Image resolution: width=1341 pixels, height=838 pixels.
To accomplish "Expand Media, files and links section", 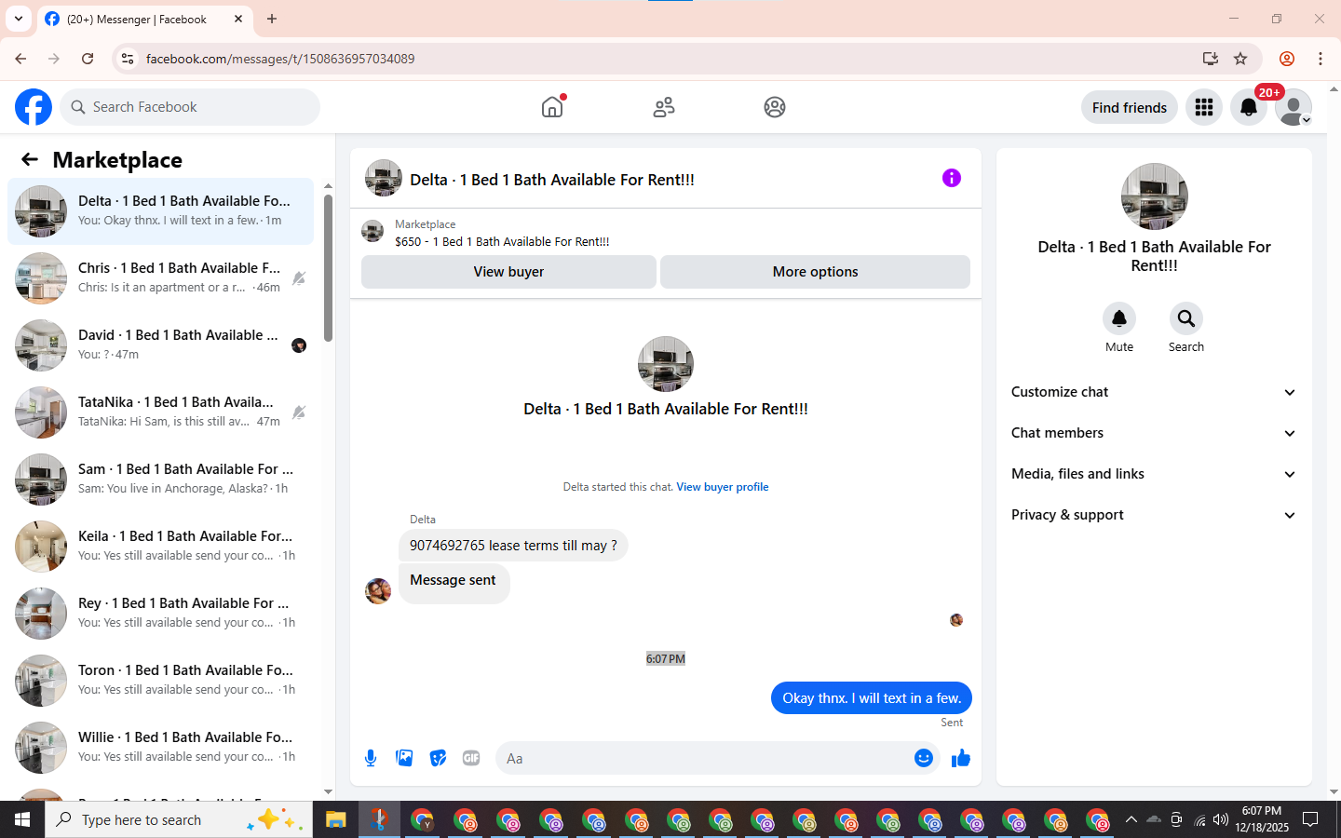I will tap(1154, 474).
